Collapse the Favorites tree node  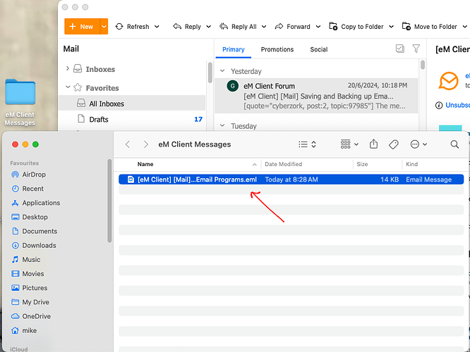point(68,87)
